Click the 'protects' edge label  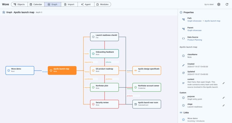130,96
